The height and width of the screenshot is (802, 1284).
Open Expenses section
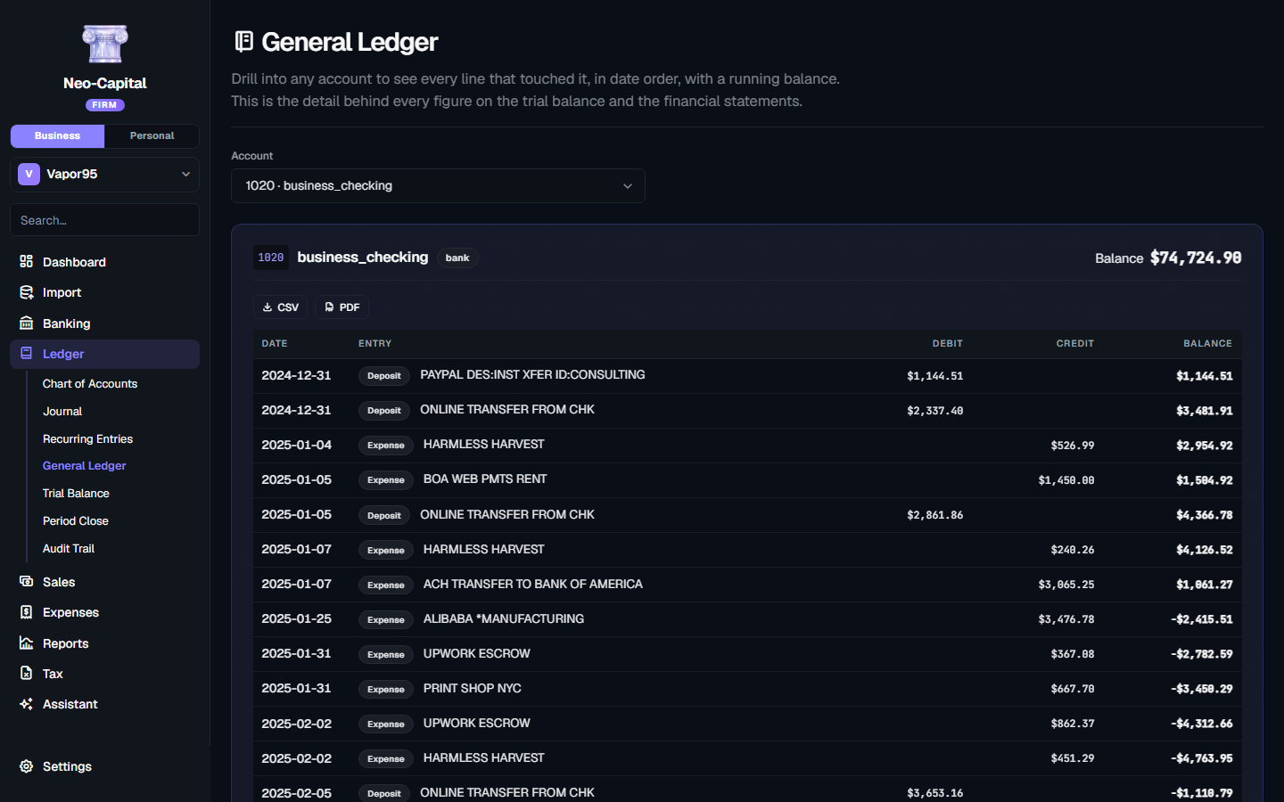click(104, 612)
